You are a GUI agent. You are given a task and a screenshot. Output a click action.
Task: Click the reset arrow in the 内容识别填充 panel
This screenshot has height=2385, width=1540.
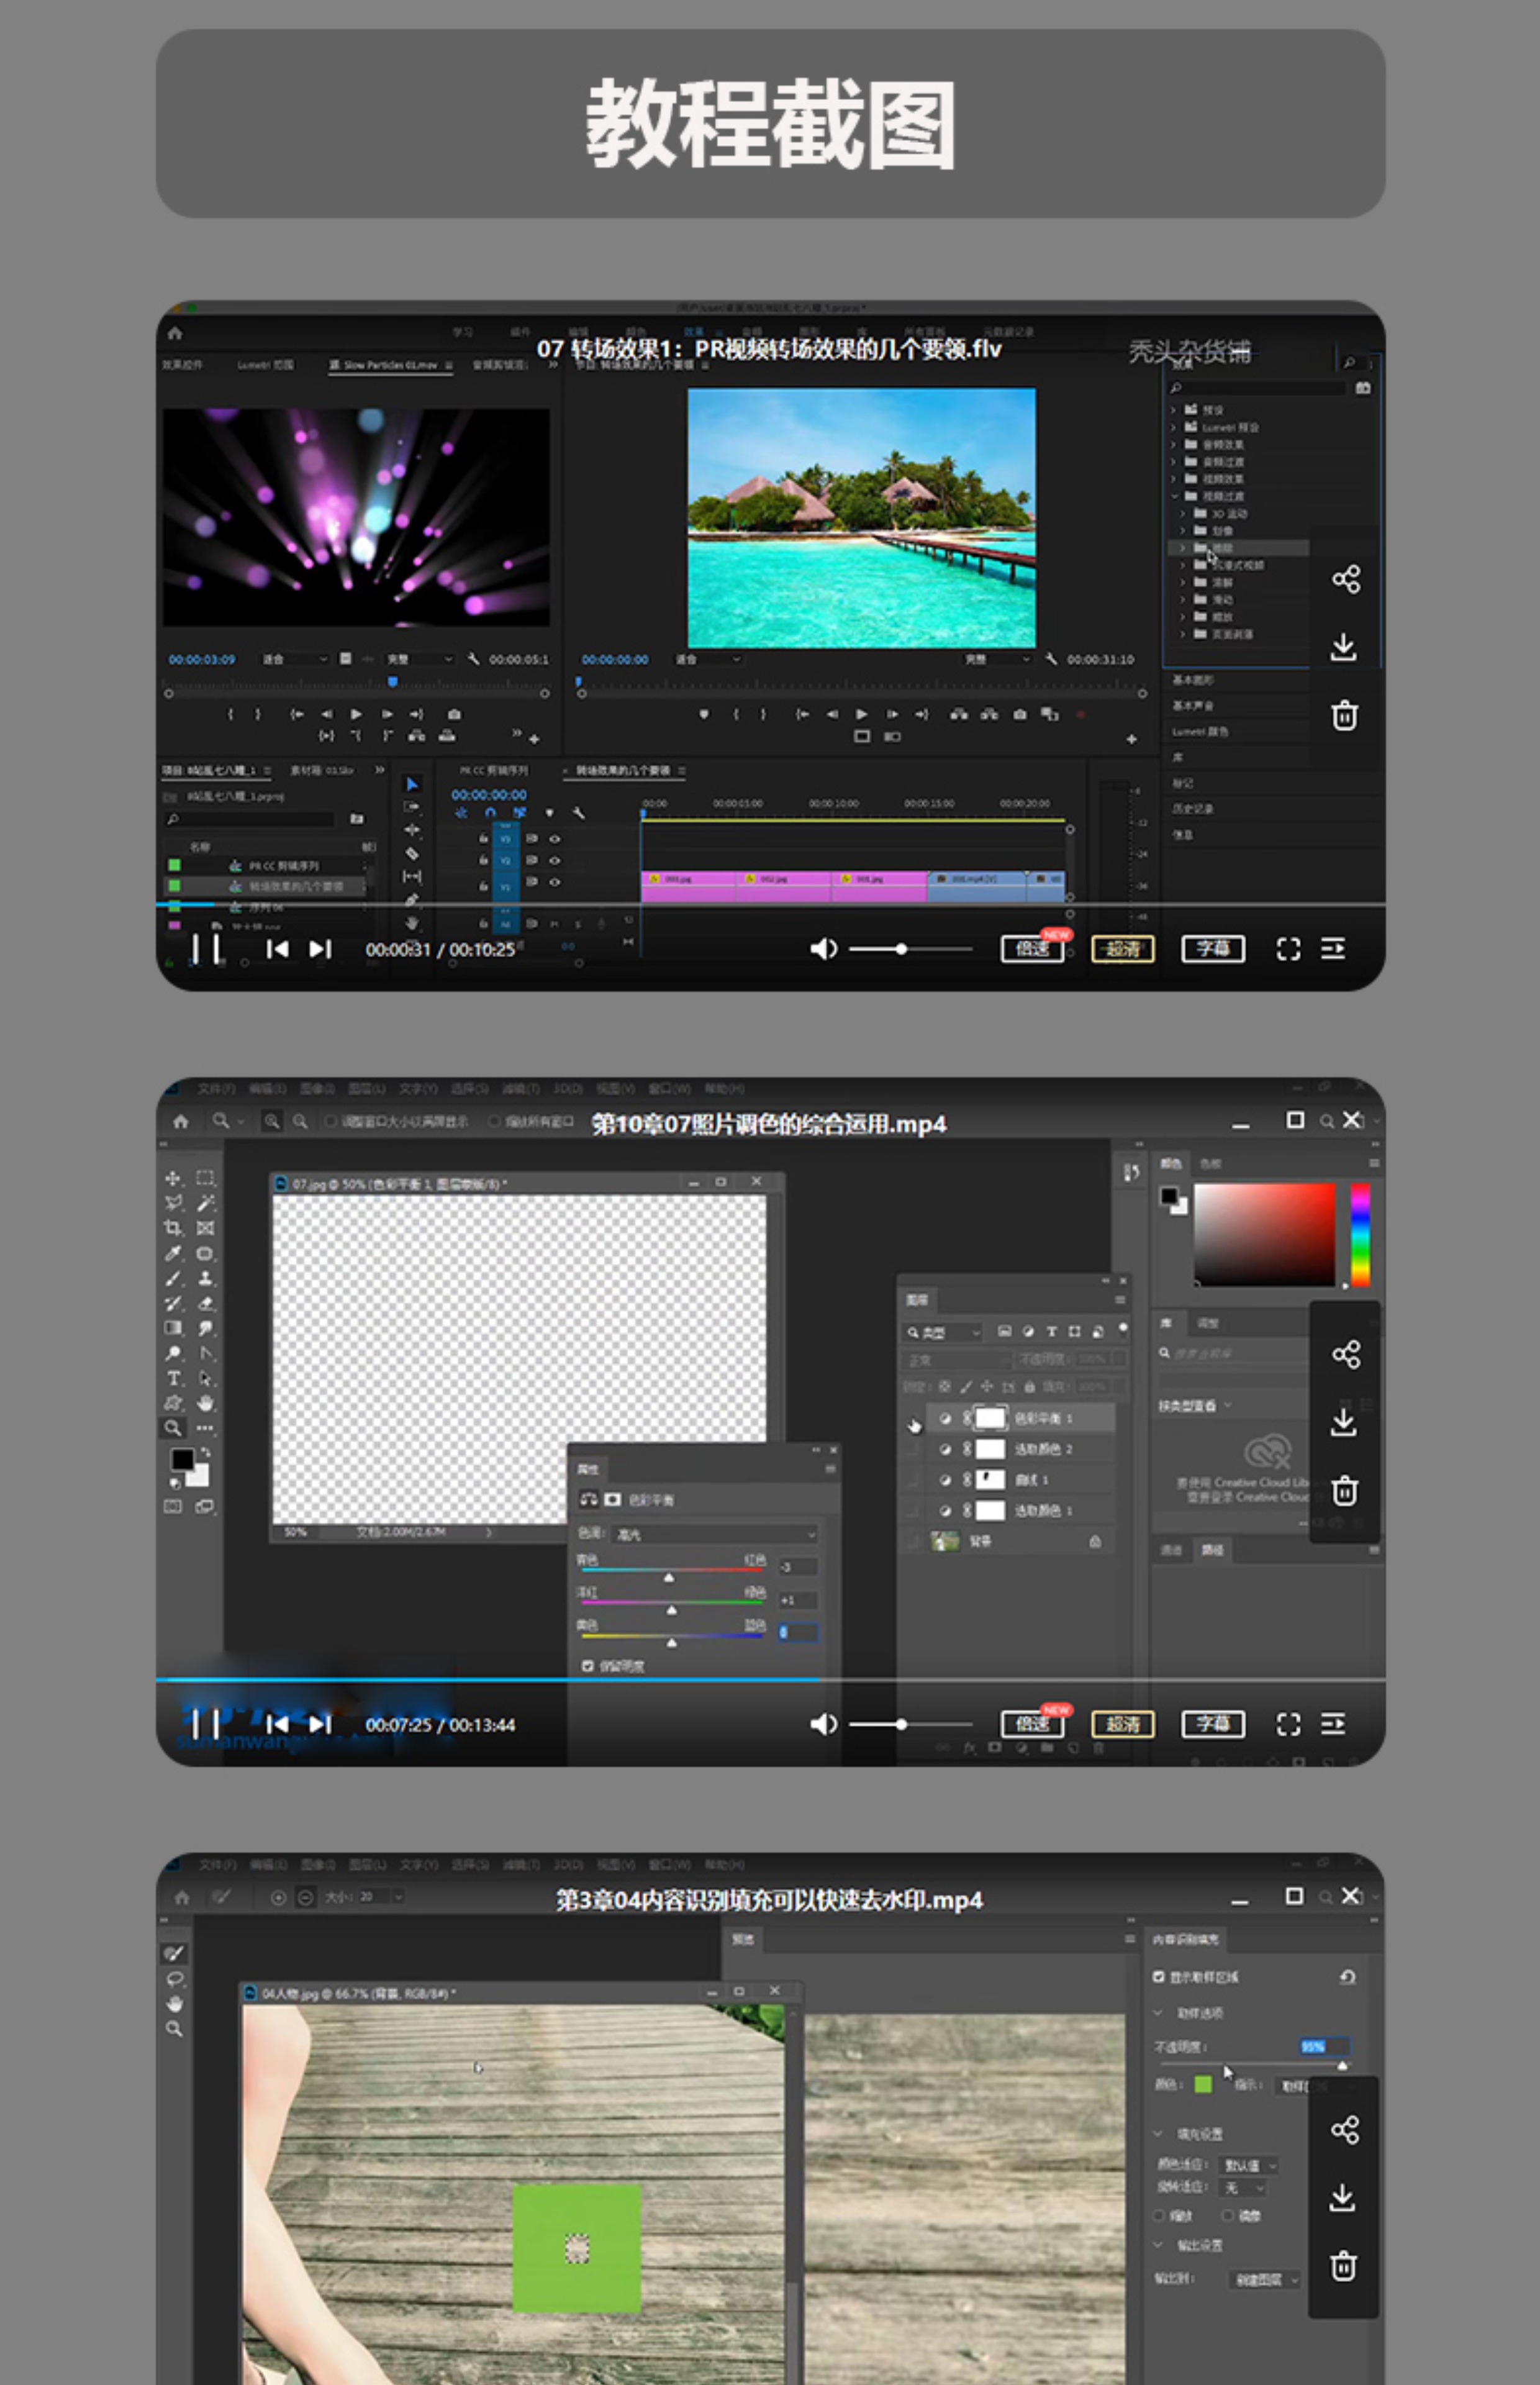[1347, 1977]
